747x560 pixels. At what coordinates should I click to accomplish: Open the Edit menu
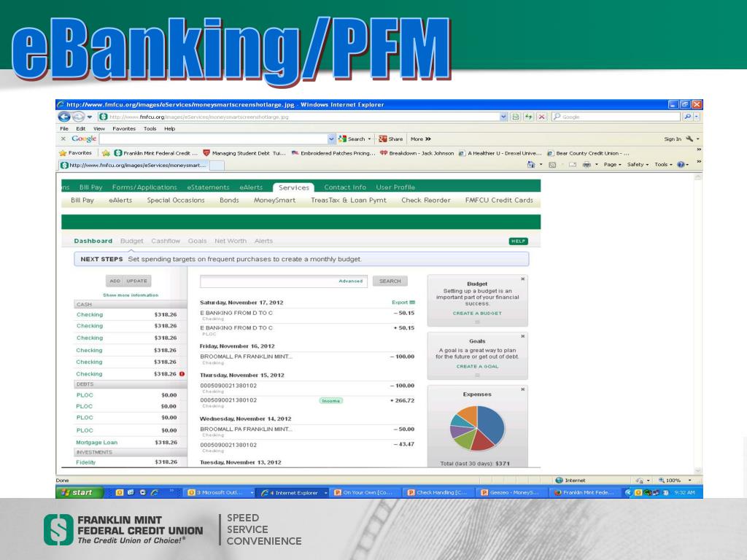(x=81, y=128)
